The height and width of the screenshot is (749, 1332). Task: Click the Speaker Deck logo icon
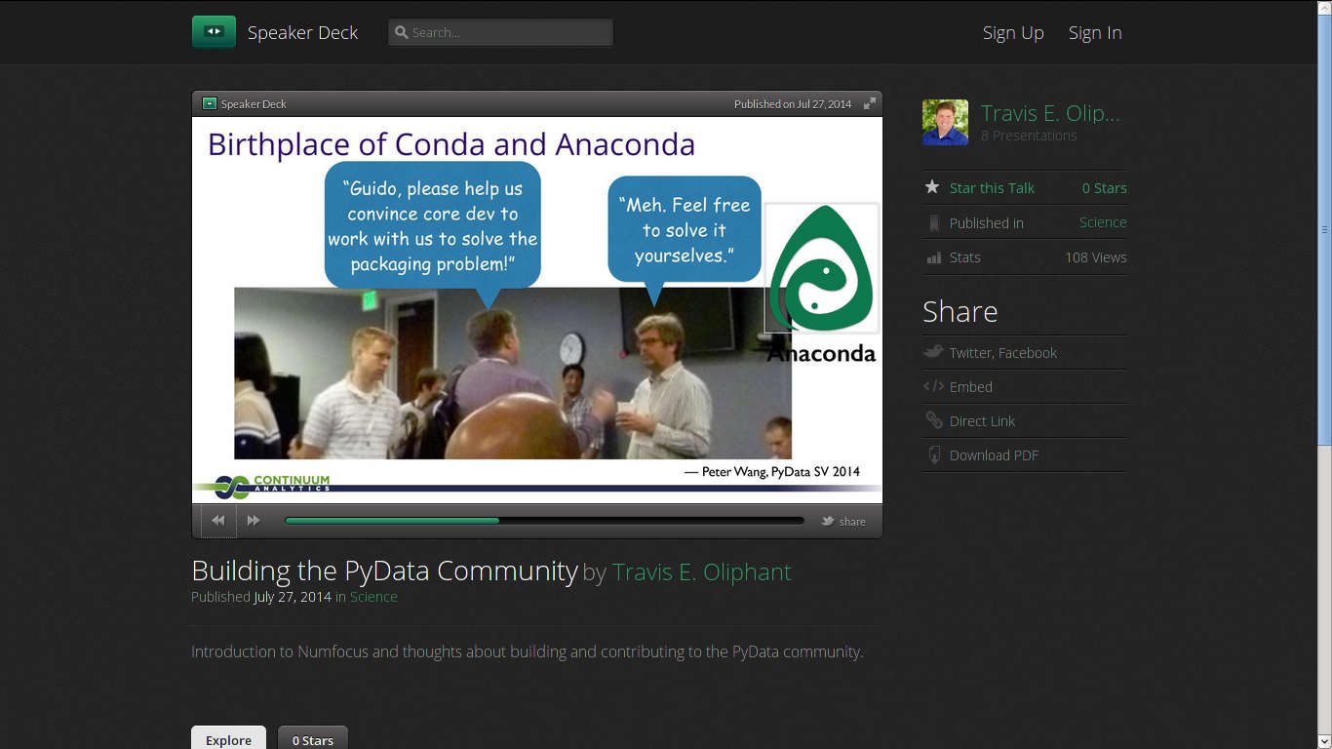click(214, 32)
